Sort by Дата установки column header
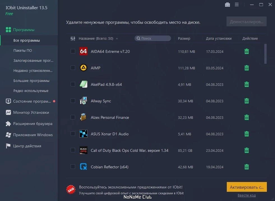 (x=219, y=39)
